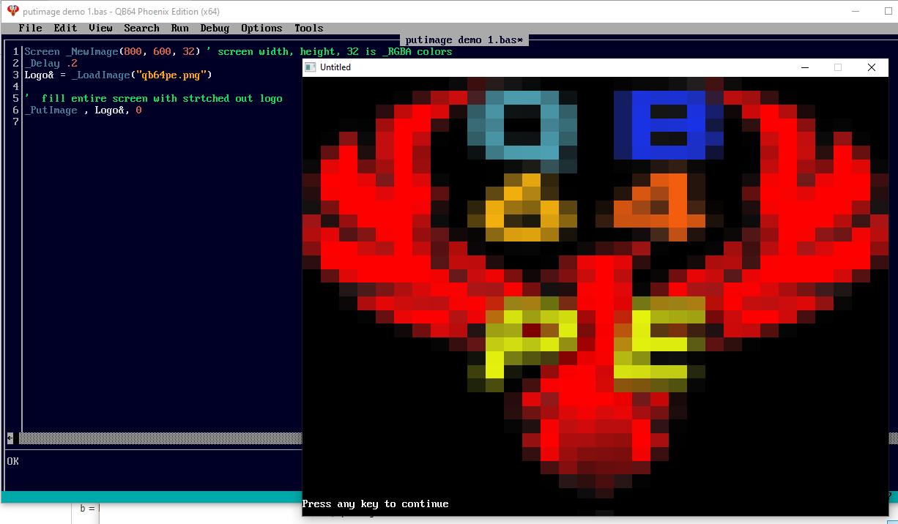This screenshot has height=524, width=898.
Task: Open the File menu
Action: (x=30, y=29)
